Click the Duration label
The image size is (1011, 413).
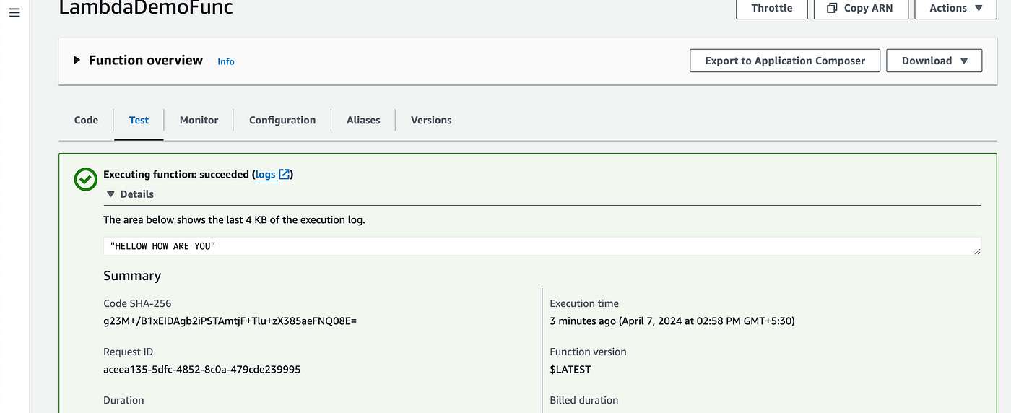pyautogui.click(x=123, y=400)
